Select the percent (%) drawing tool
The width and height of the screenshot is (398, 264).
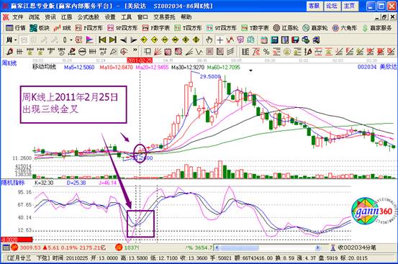[x=266, y=52]
